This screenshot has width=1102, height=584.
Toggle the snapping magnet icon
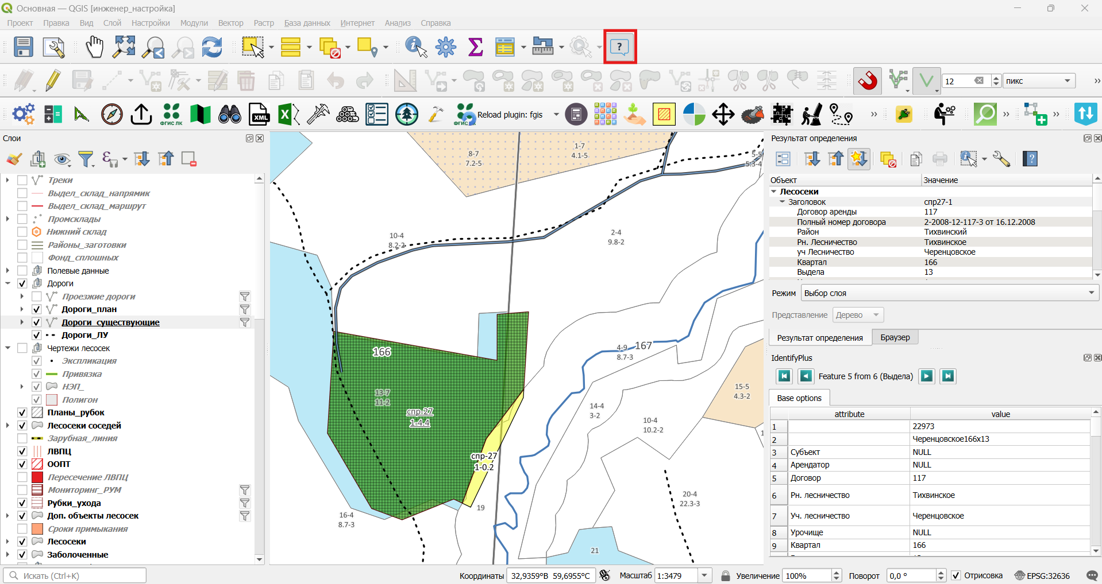point(868,81)
